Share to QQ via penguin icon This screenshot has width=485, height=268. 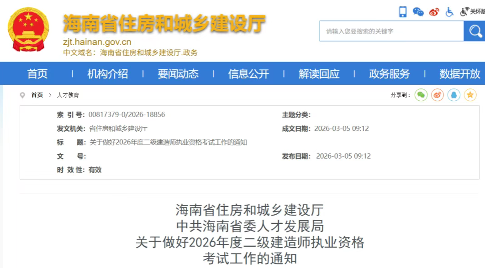pyautogui.click(x=454, y=95)
